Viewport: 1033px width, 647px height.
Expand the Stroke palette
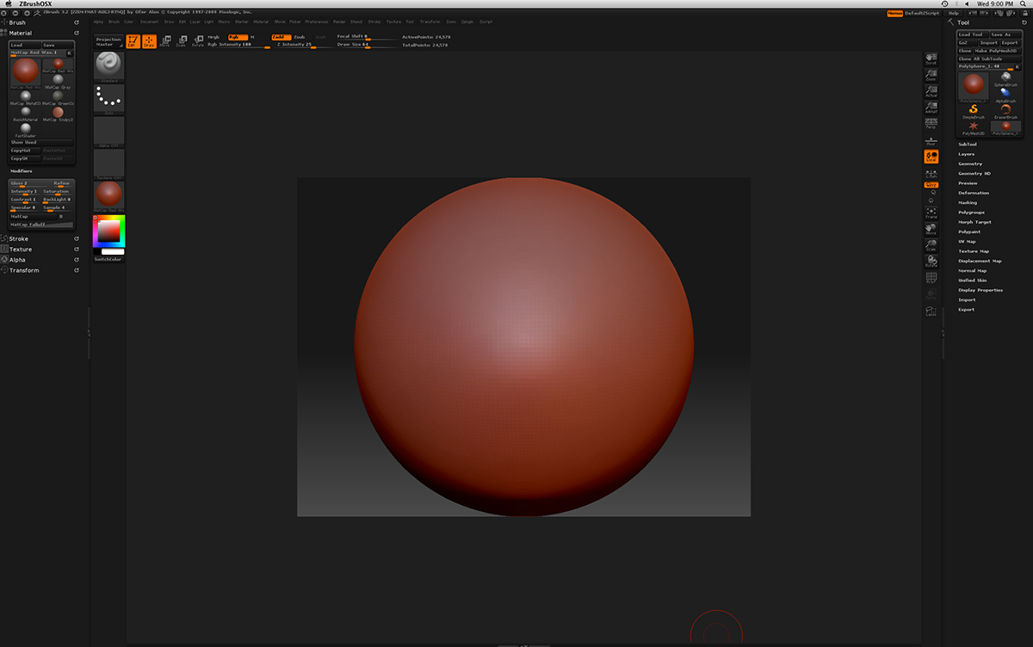pyautogui.click(x=19, y=239)
